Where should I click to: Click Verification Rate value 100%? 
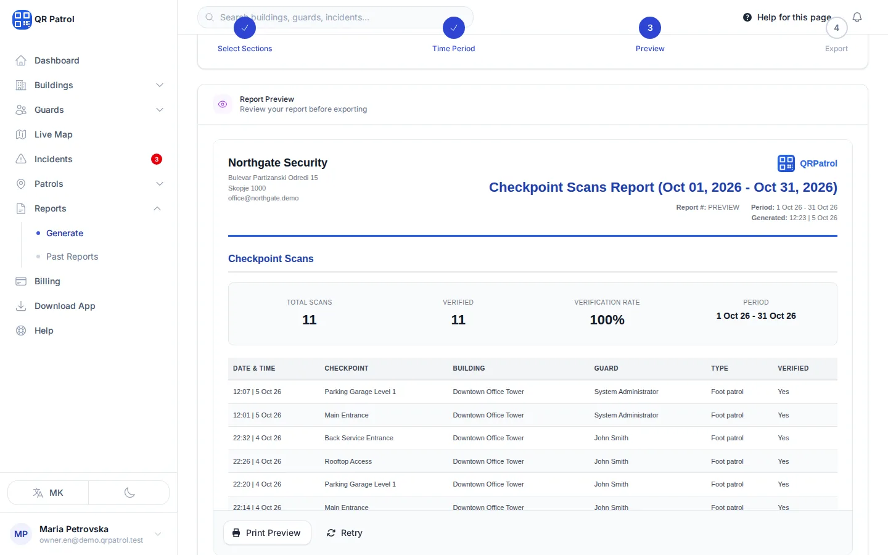[607, 319]
